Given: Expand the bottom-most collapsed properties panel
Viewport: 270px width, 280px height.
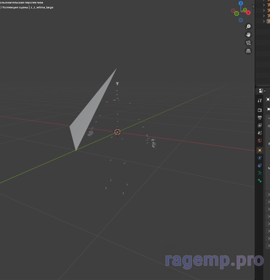Looking at the screenshot, I should click(x=269, y=246).
